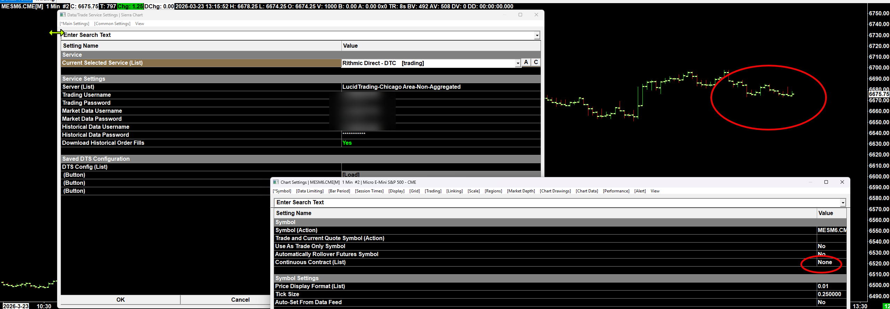Open the Chart Data tab
The width and height of the screenshot is (890, 309).
pos(587,191)
